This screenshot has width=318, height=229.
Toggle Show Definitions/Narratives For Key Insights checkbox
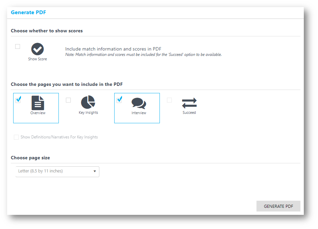[x=16, y=137]
